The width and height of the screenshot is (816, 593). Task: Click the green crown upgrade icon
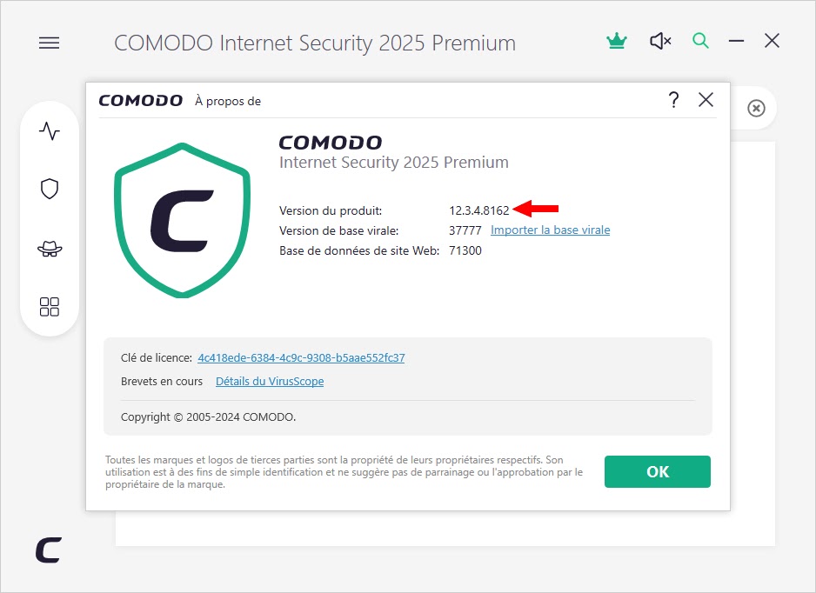(x=617, y=41)
